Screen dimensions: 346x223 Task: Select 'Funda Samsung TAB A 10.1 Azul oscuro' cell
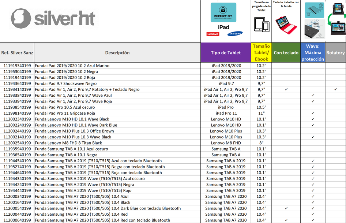117,149
